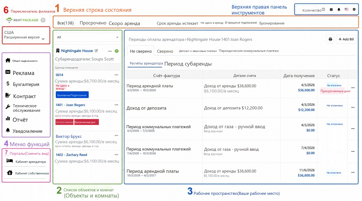Open the Nightingale House three-dot menu
The height and width of the screenshot is (201, 362).
pyautogui.click(x=110, y=51)
